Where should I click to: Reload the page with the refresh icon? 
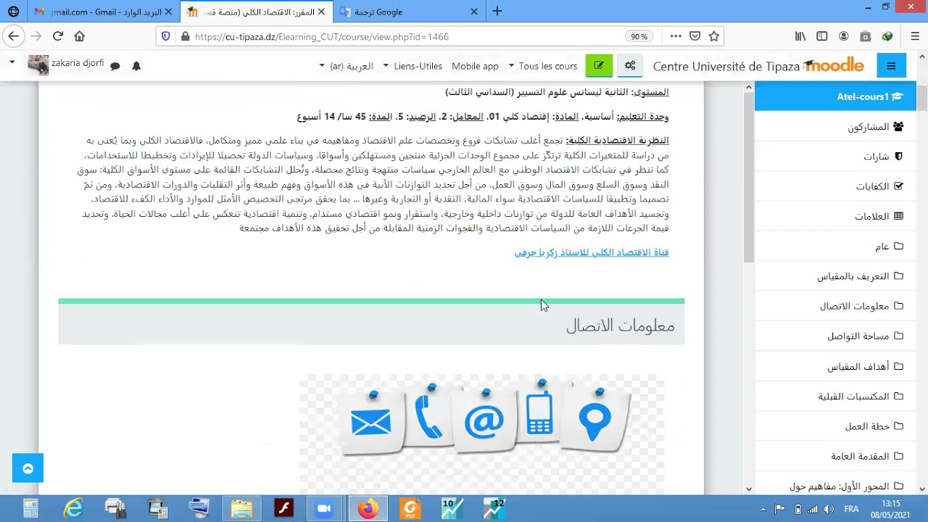[x=58, y=36]
